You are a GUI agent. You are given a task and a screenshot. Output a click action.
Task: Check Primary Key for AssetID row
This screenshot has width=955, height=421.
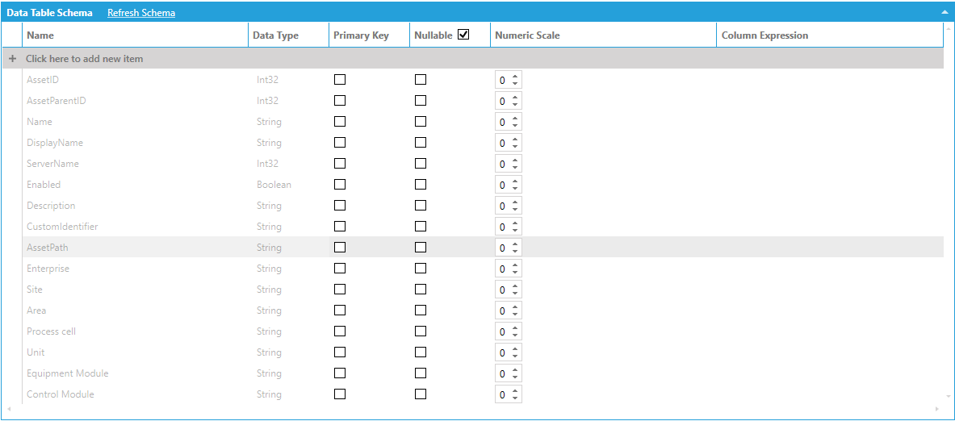point(340,80)
